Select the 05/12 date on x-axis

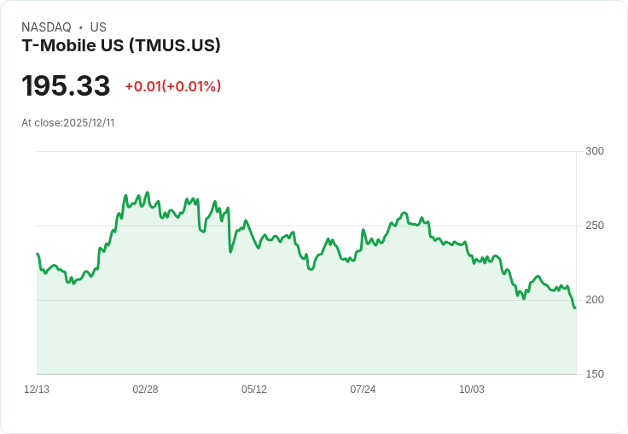pos(254,390)
